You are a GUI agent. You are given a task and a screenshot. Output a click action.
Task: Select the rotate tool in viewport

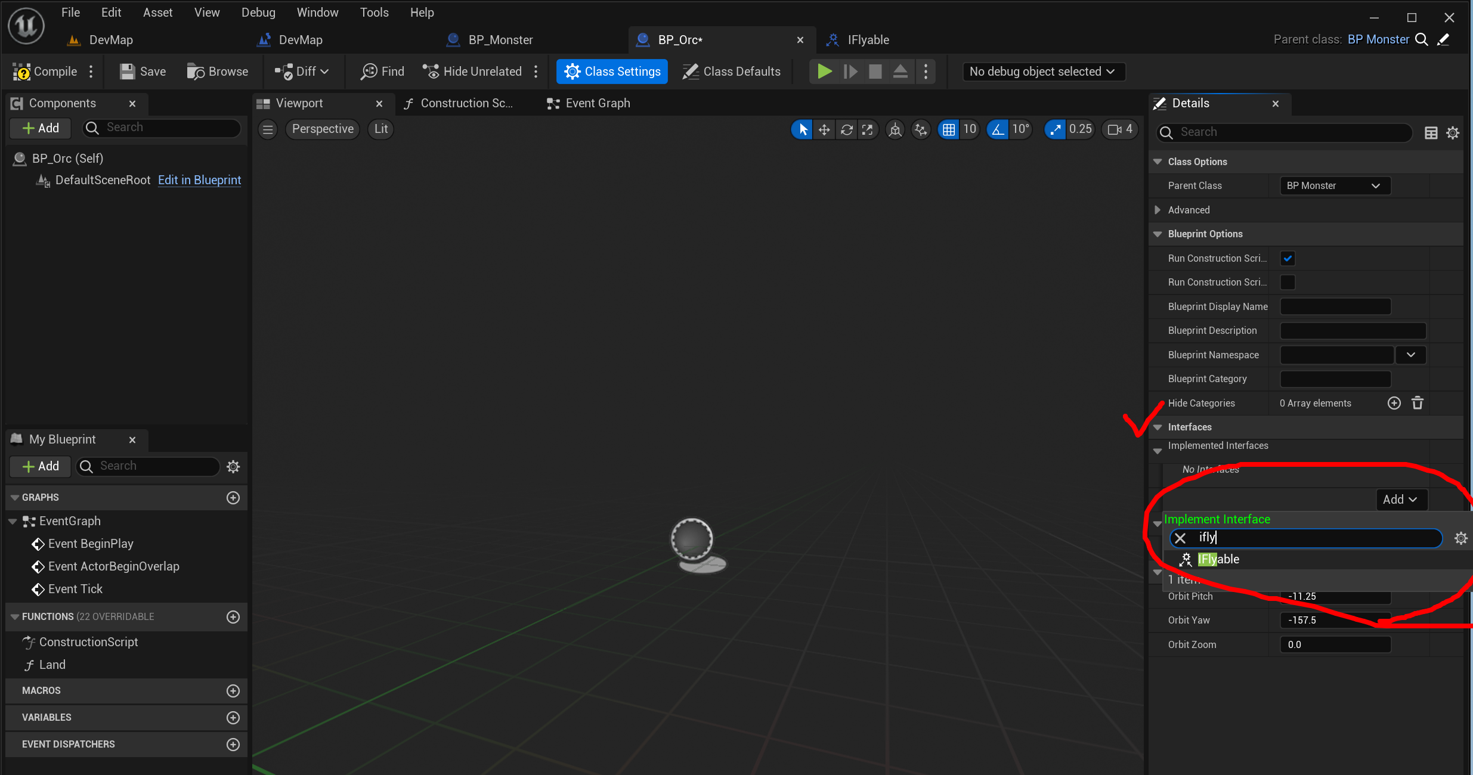tap(846, 129)
